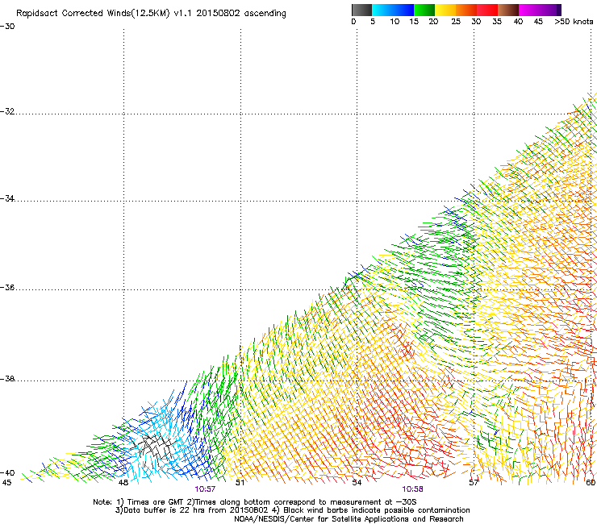Click the -30 latitude axis label
The image size is (597, 524).
click(x=7, y=27)
